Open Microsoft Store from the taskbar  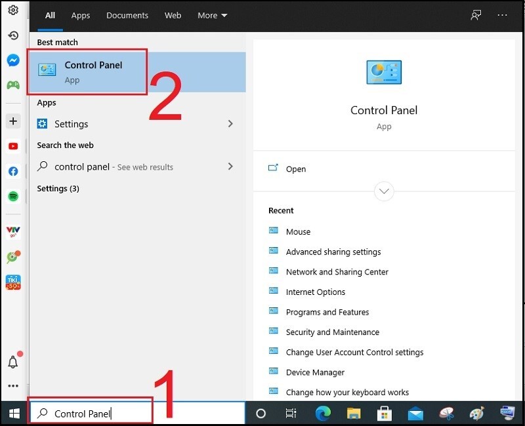click(385, 414)
